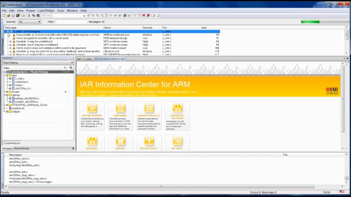Click the Copy toolbar icon

(33, 15)
